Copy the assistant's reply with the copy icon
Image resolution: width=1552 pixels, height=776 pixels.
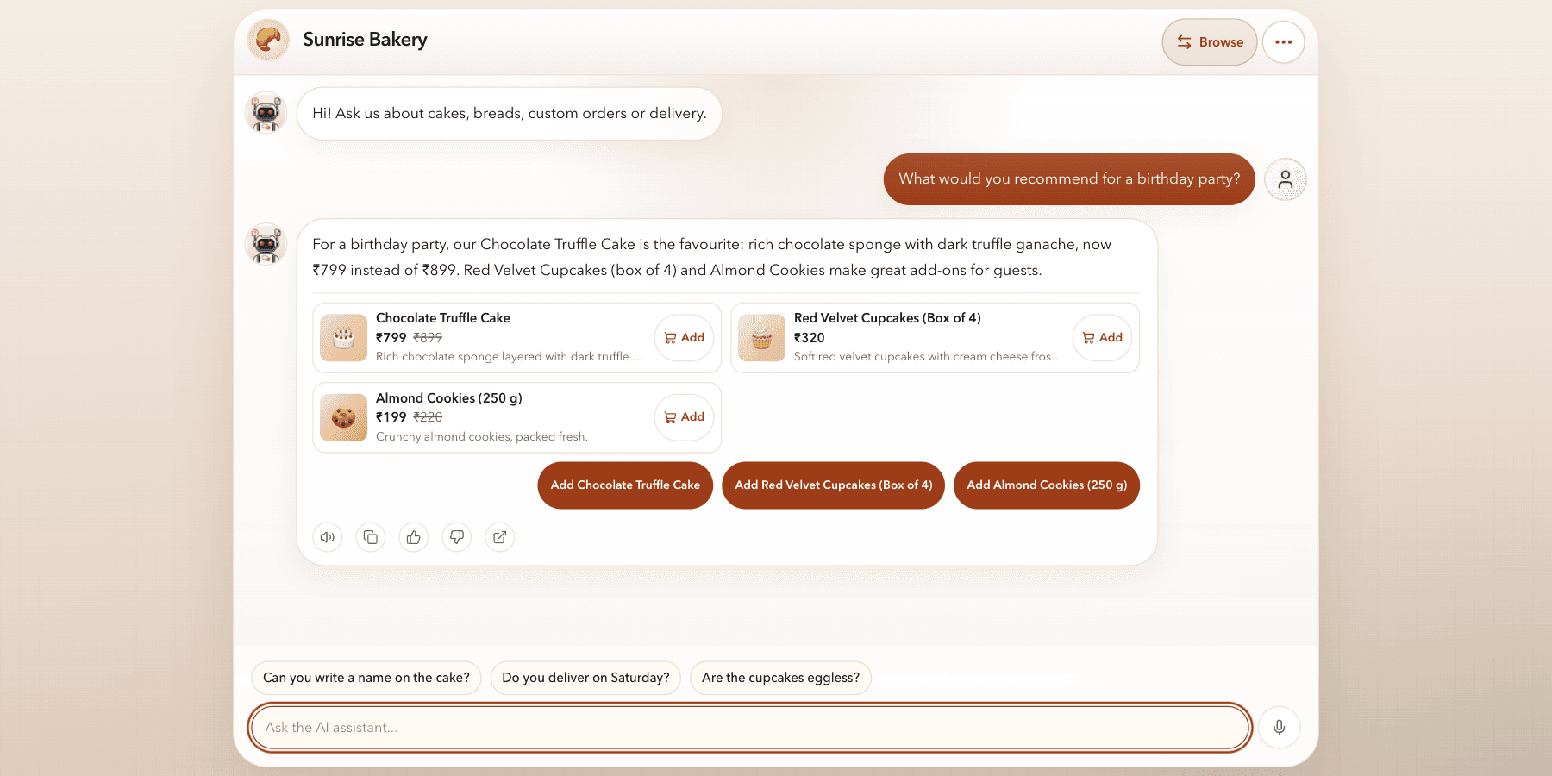pos(371,537)
